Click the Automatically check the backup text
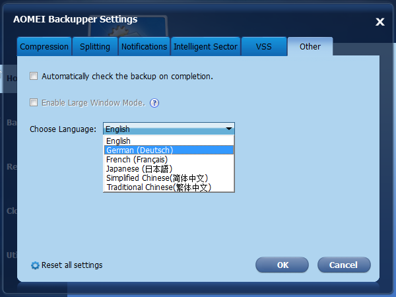This screenshot has width=396, height=297. (127, 77)
